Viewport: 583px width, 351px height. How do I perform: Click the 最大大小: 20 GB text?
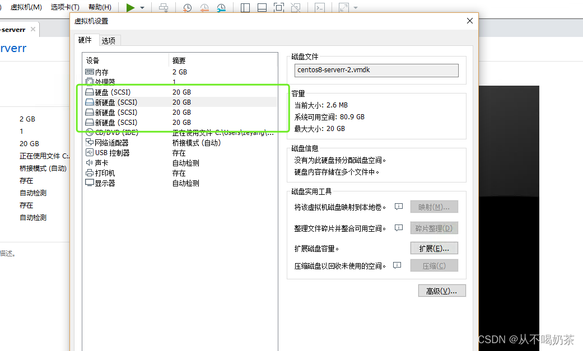(319, 129)
